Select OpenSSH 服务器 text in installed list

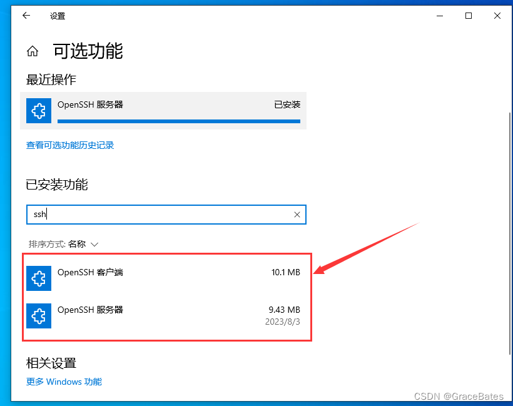90,310
